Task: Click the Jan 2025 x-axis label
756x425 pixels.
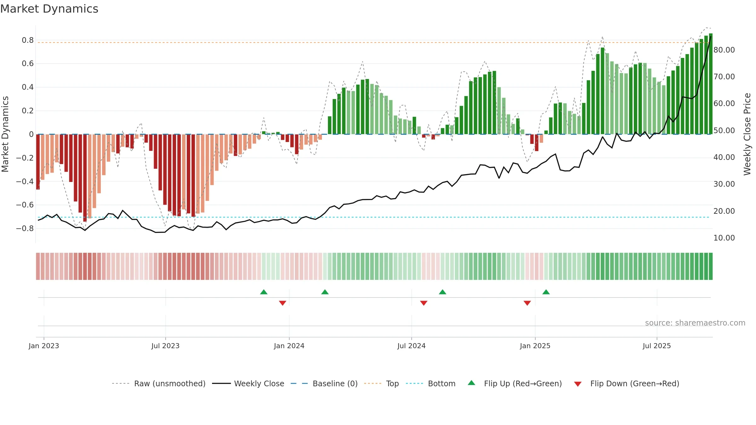Action: [x=535, y=346]
